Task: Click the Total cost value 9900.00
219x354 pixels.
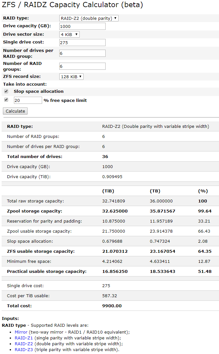Action: pyautogui.click(x=112, y=306)
